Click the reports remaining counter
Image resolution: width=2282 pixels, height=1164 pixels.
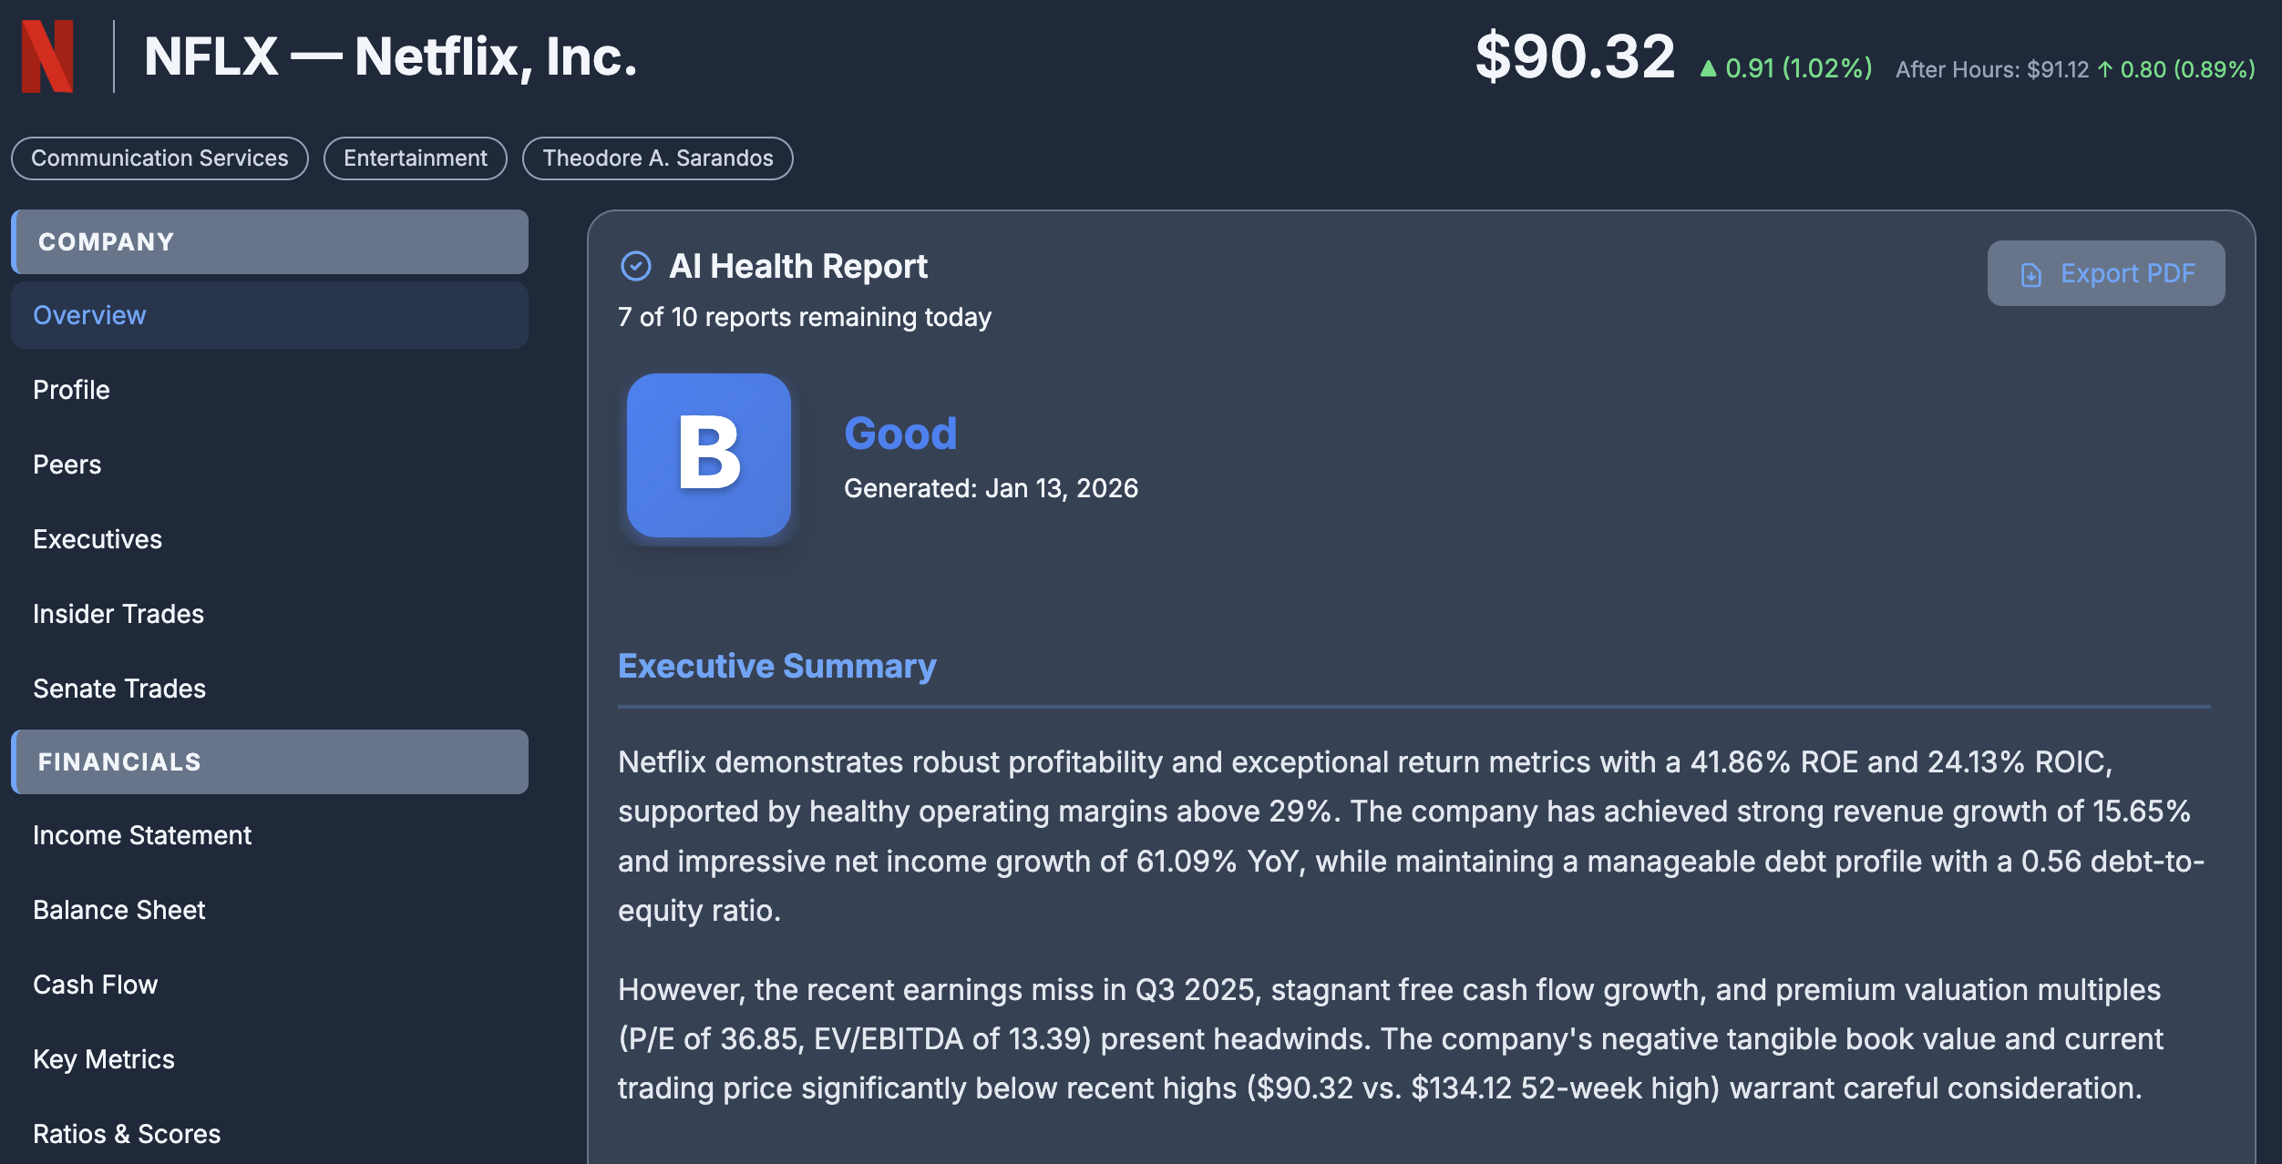pyautogui.click(x=805, y=317)
